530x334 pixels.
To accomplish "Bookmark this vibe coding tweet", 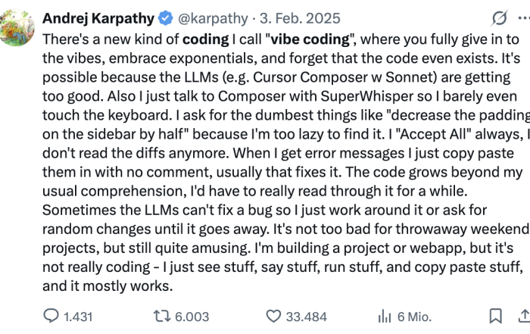I will tap(495, 316).
